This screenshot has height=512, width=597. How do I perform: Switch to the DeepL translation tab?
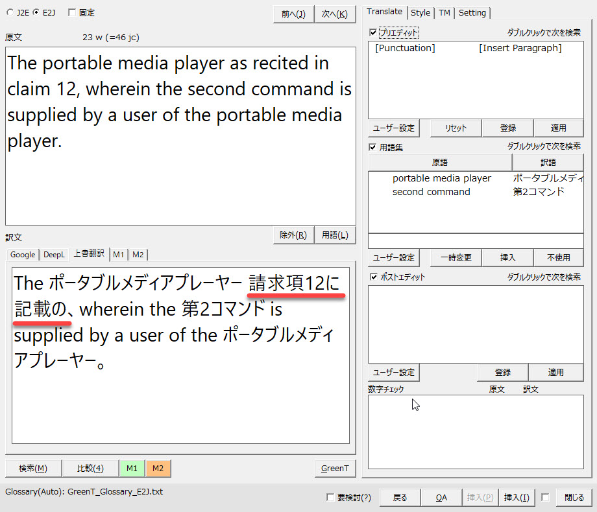tap(55, 255)
